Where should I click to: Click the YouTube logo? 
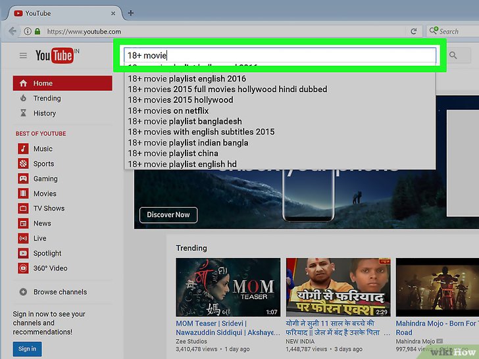55,57
